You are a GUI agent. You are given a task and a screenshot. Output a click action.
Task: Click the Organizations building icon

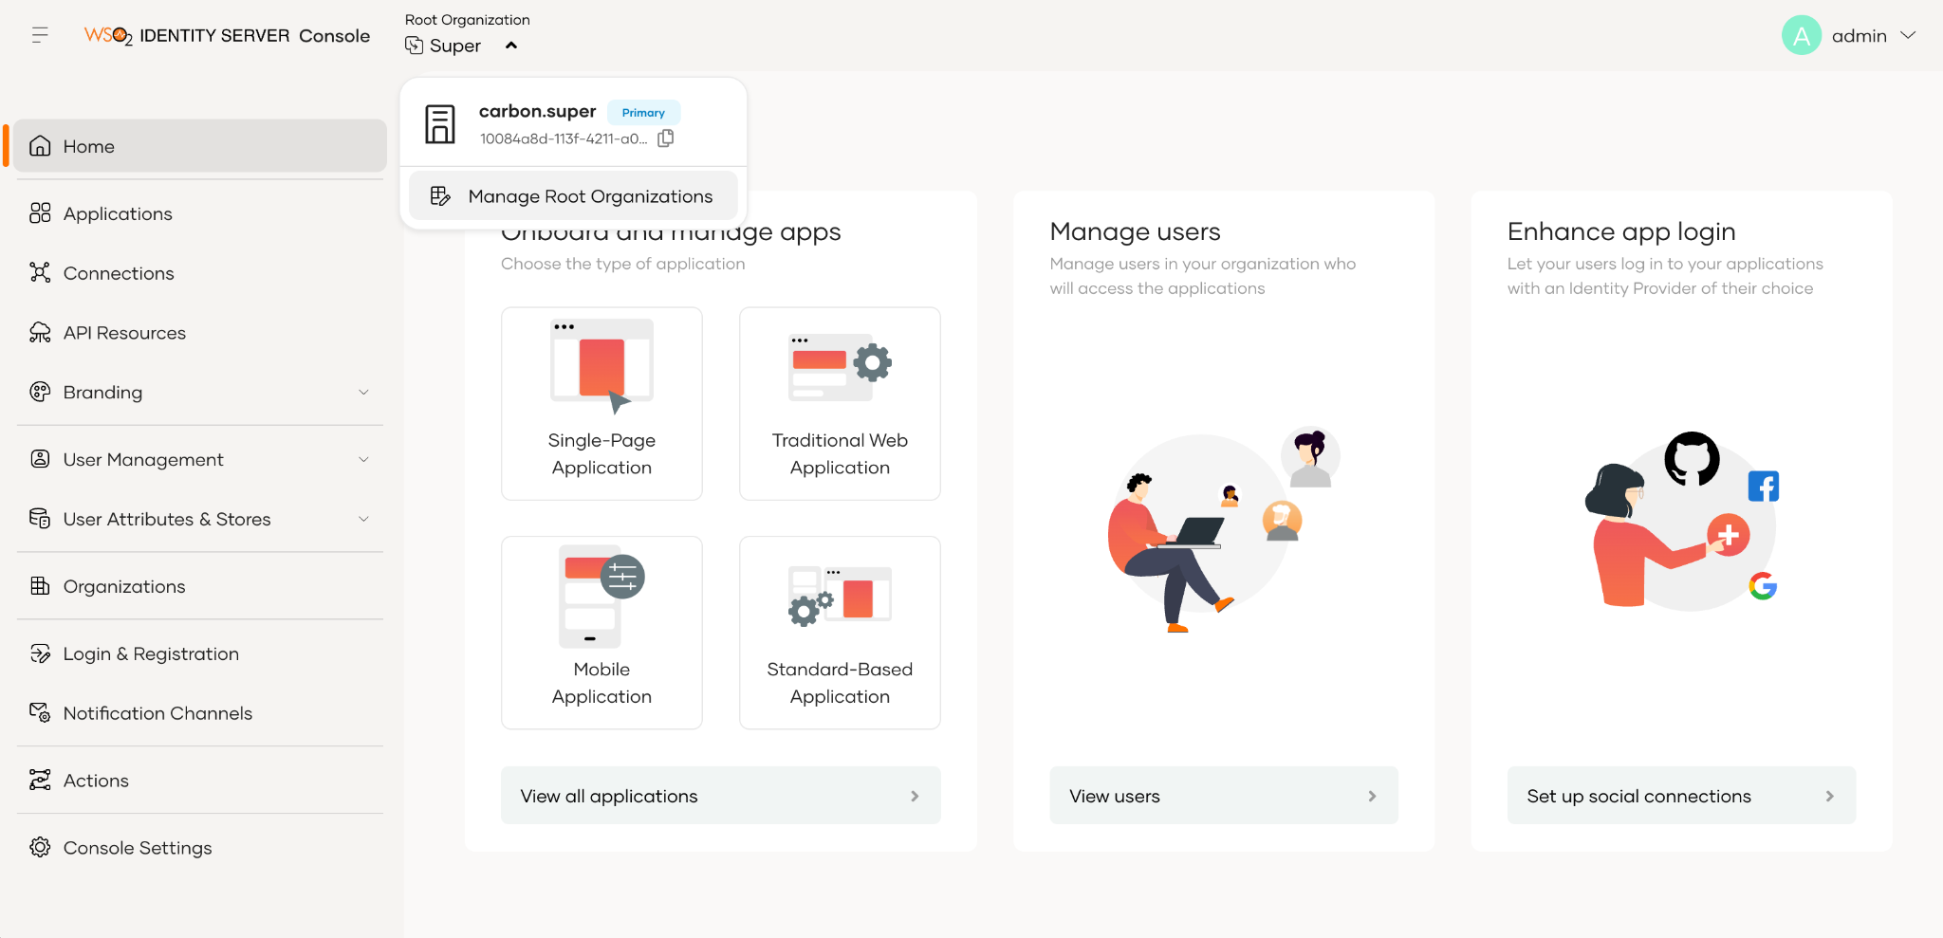(40, 586)
